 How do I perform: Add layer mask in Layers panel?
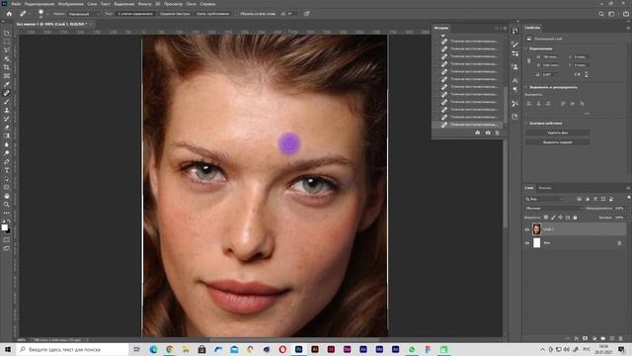click(586, 338)
